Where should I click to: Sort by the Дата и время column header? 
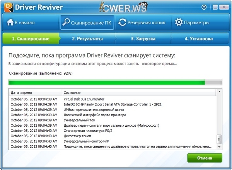pyautogui.click(x=35, y=93)
